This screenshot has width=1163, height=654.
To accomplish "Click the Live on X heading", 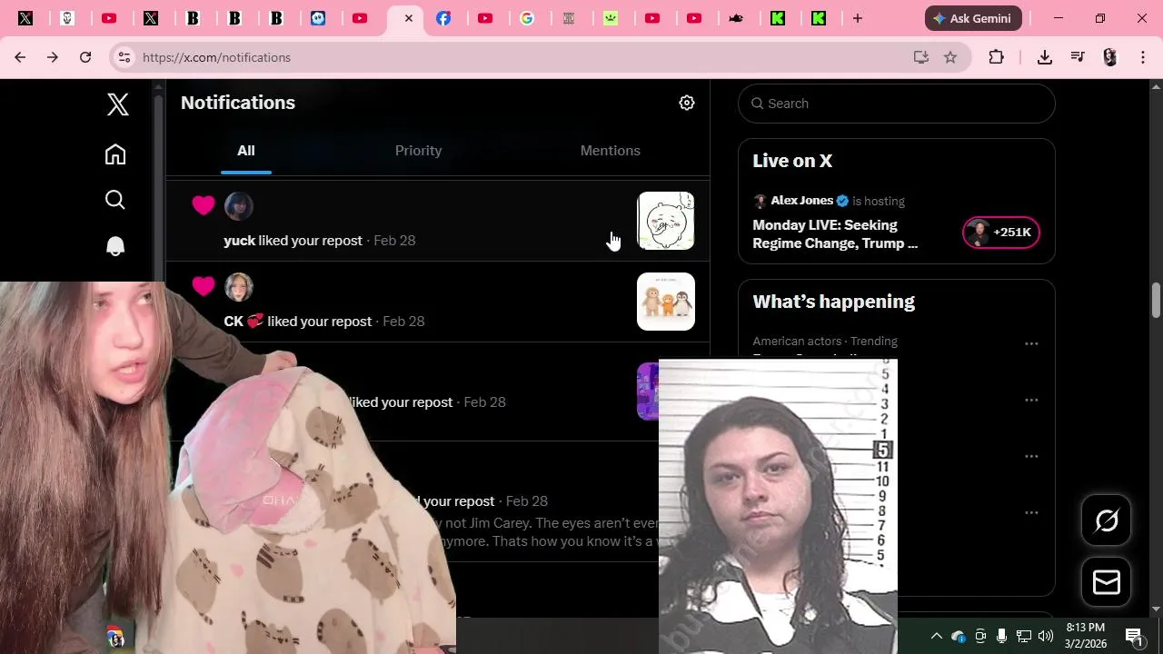I will coord(792,161).
